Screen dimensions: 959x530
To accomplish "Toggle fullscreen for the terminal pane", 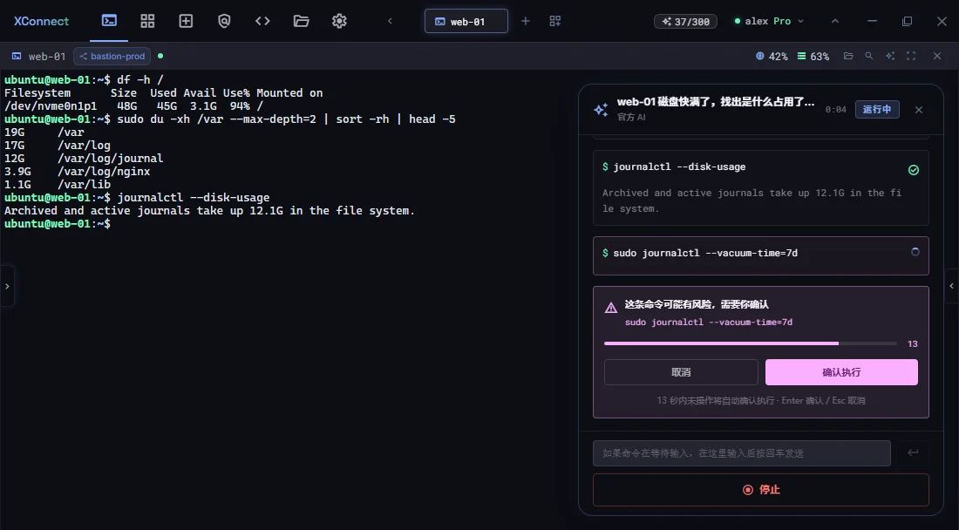I will click(x=911, y=56).
